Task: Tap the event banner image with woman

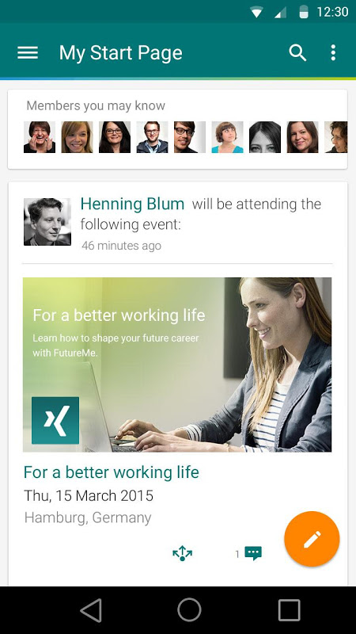Action: click(177, 365)
